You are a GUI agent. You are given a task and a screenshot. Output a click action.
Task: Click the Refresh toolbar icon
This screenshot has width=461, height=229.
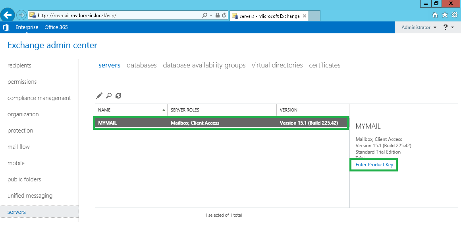tap(118, 96)
